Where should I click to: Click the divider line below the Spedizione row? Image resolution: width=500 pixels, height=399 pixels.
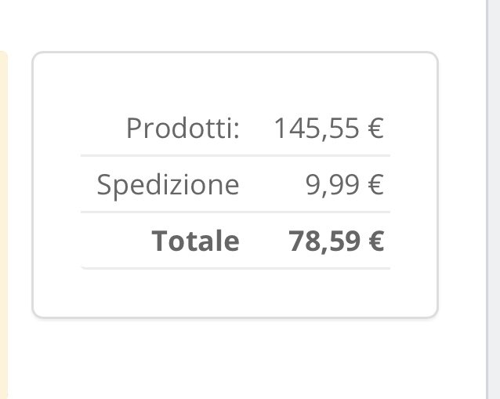click(235, 212)
